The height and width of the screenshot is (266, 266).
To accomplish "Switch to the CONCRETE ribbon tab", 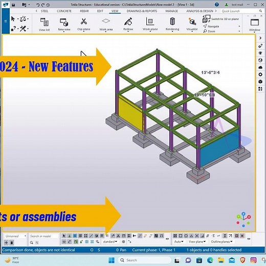I will point(64,11).
